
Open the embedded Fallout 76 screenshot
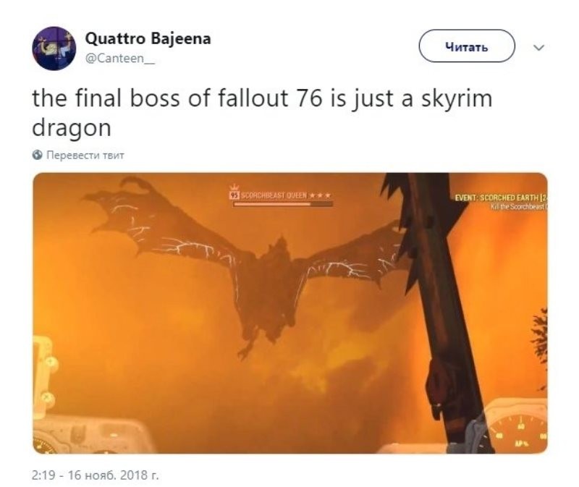[290, 313]
